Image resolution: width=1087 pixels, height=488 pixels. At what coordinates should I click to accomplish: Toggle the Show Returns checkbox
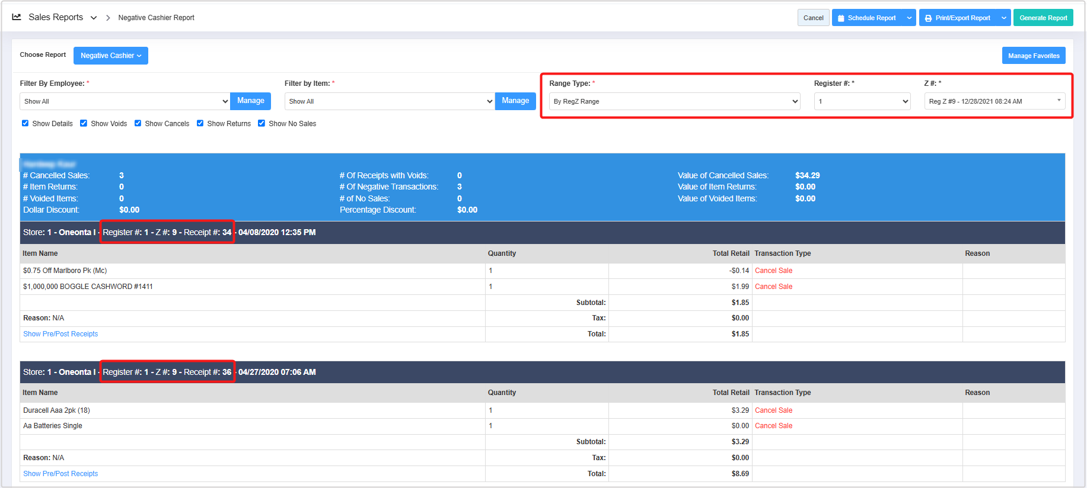point(200,123)
